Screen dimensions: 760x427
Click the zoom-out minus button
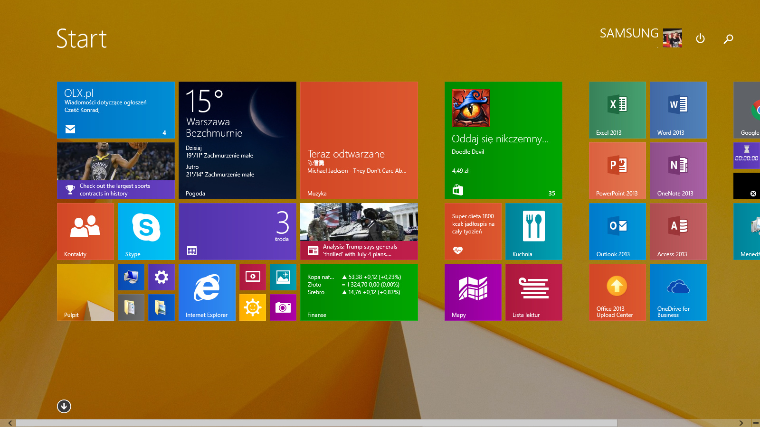point(756,423)
